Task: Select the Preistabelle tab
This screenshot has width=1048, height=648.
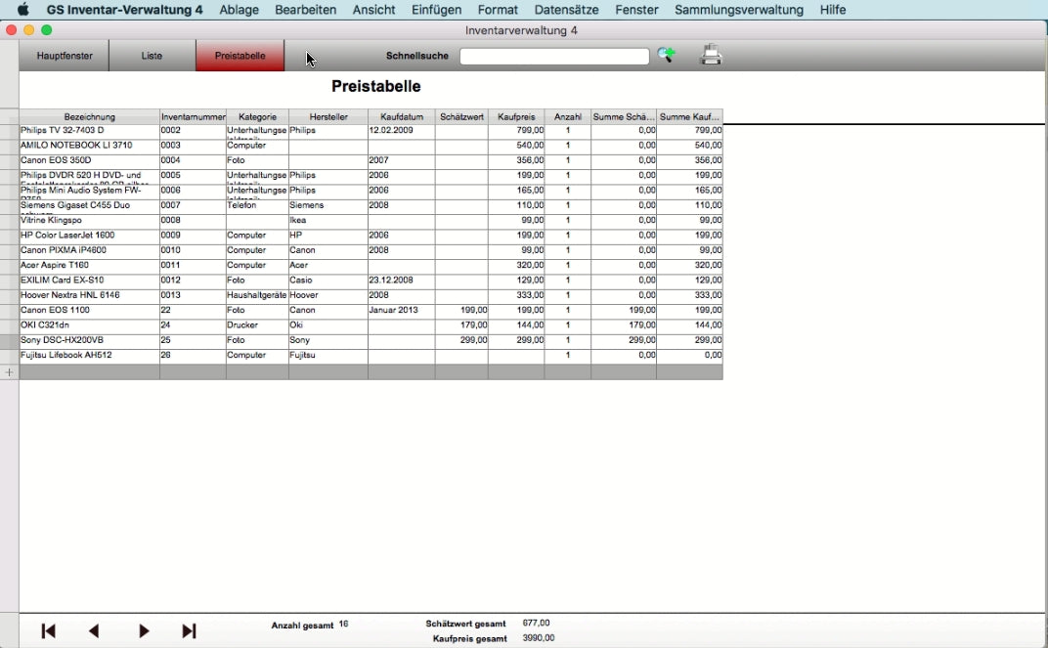Action: point(240,56)
